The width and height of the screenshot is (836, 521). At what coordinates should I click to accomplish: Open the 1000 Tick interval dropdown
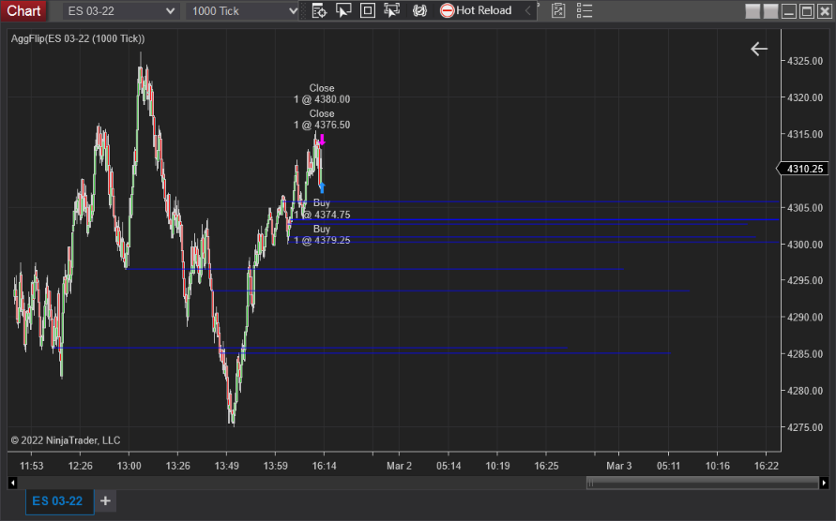click(x=242, y=11)
